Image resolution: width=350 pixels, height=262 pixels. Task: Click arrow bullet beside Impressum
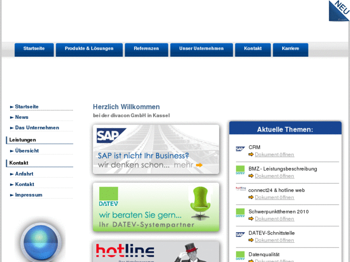(x=12, y=195)
